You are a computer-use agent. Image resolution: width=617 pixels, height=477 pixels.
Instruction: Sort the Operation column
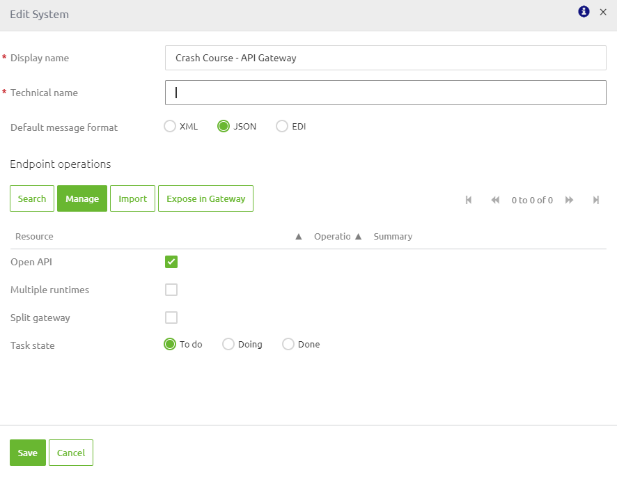click(x=358, y=236)
